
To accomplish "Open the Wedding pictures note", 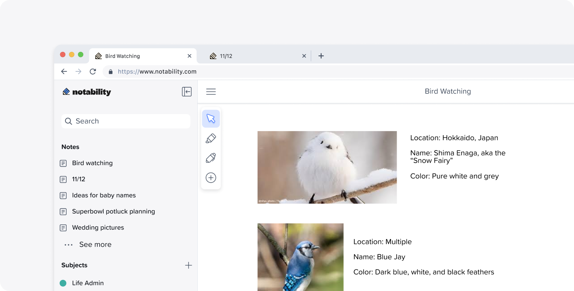I will coord(98,228).
